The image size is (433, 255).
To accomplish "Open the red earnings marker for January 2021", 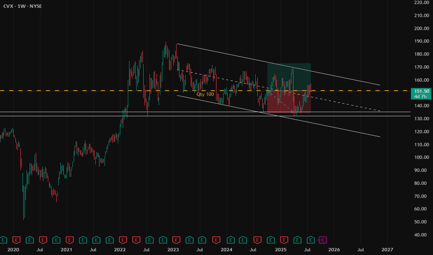I will coord(70,240).
